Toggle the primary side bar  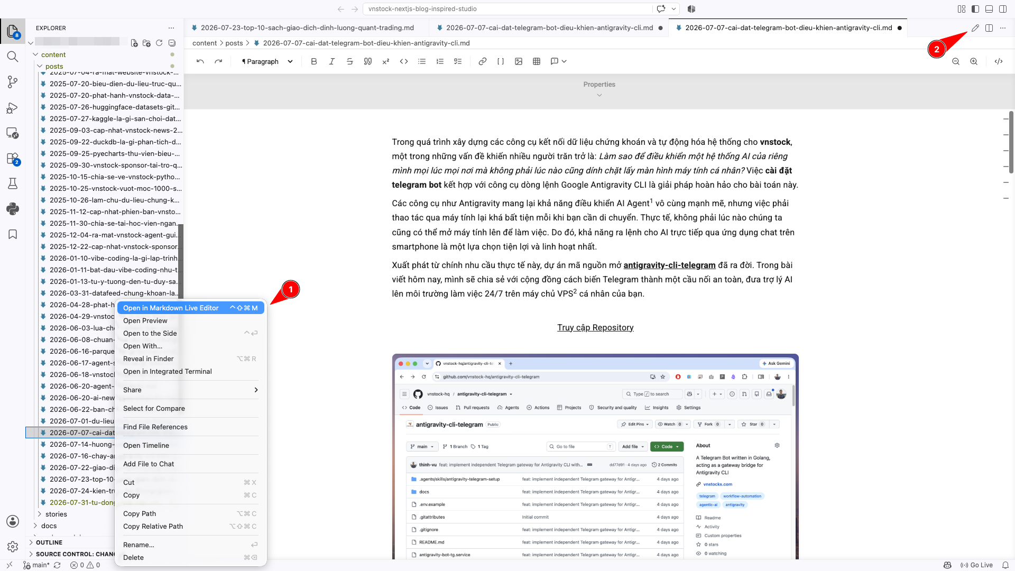(x=975, y=9)
